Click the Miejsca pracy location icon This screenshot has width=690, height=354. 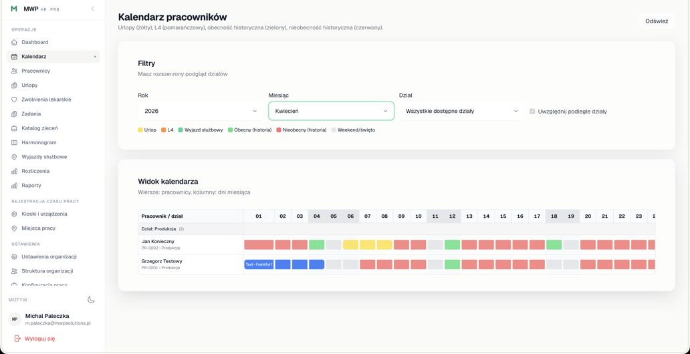14,228
